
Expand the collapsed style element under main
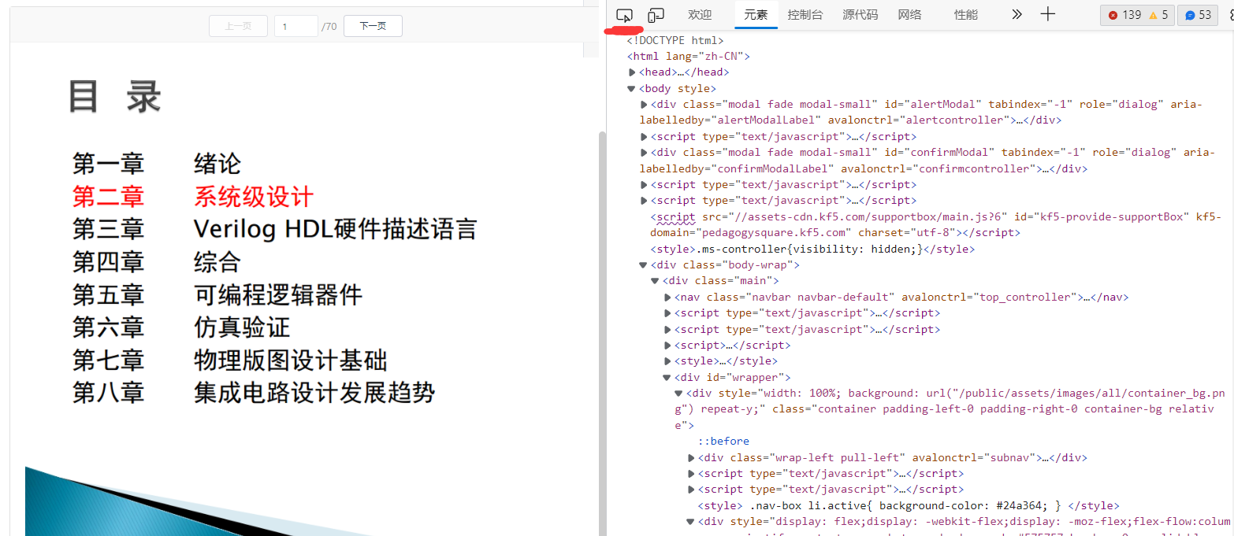click(667, 361)
